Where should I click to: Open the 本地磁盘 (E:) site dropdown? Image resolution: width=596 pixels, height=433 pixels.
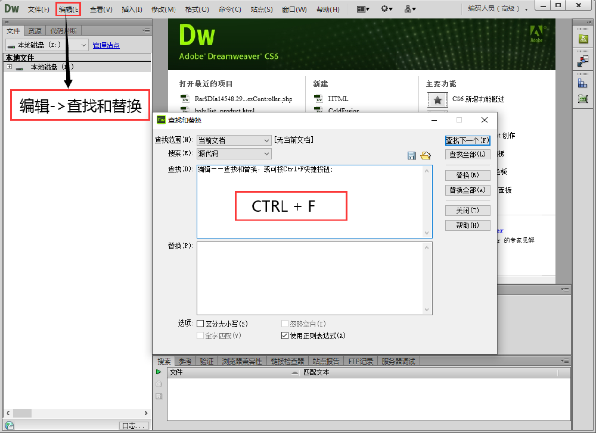[47, 45]
